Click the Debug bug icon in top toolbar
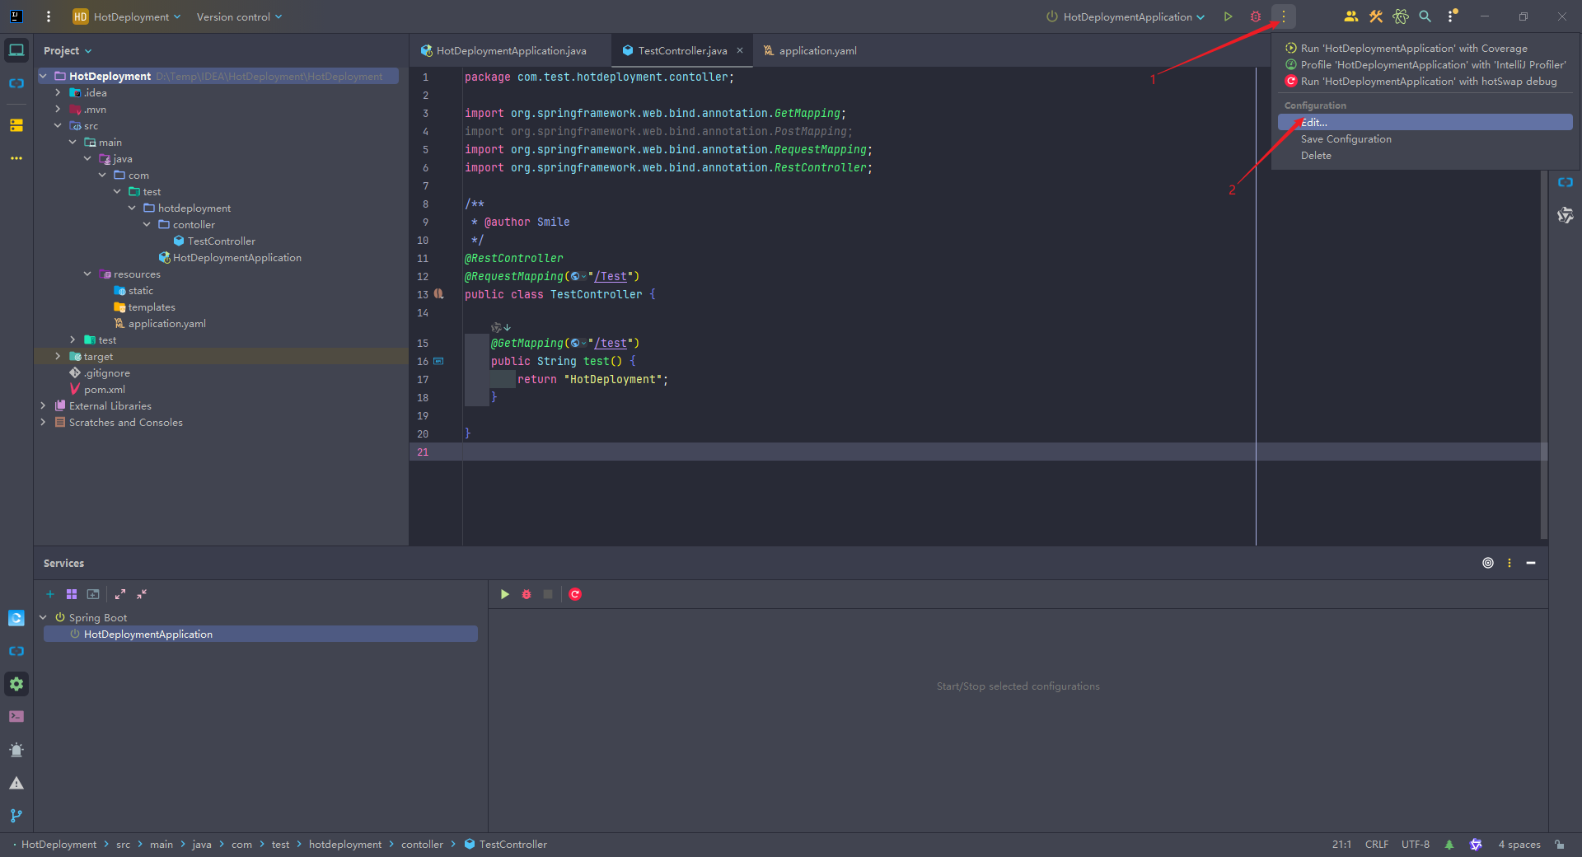1582x857 pixels. (x=1256, y=16)
